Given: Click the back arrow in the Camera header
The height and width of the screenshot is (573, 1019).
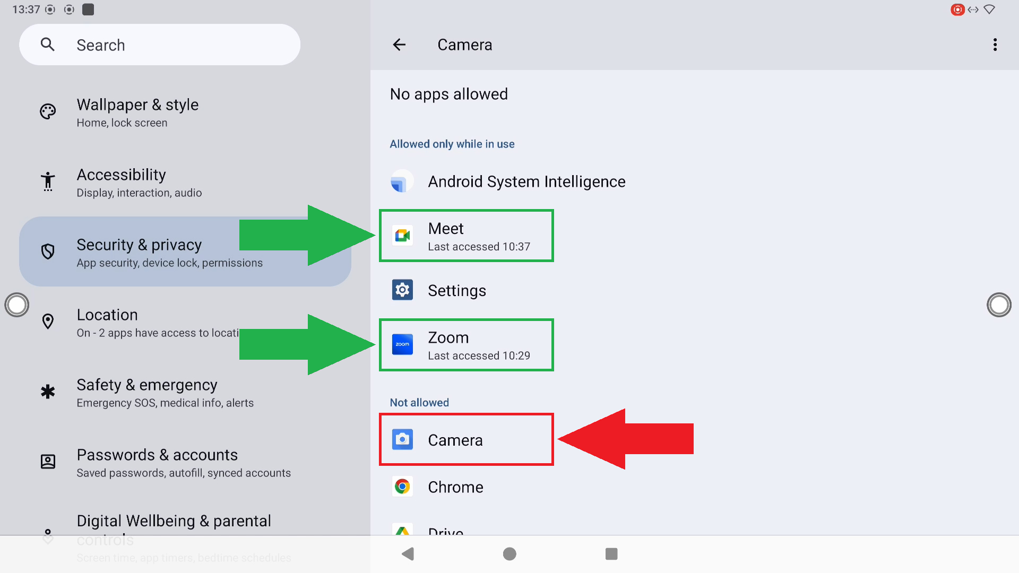Looking at the screenshot, I should [x=399, y=45].
